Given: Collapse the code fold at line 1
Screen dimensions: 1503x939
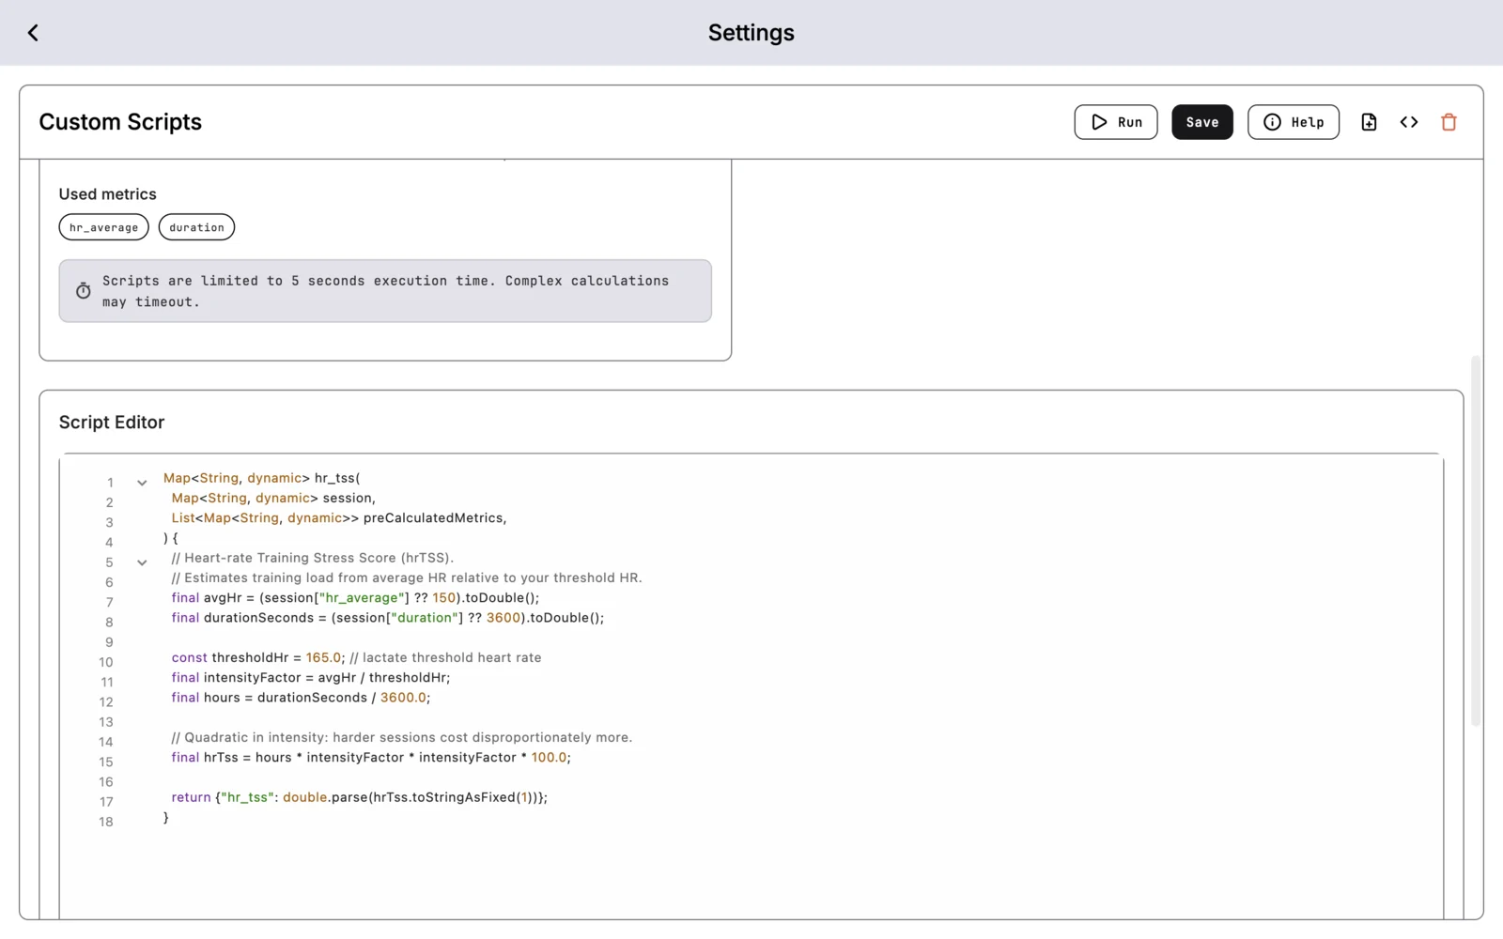Looking at the screenshot, I should click(142, 483).
